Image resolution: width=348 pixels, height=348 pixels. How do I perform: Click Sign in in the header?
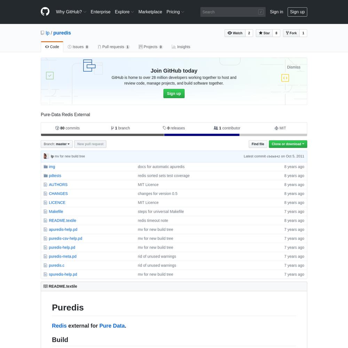pos(277,12)
